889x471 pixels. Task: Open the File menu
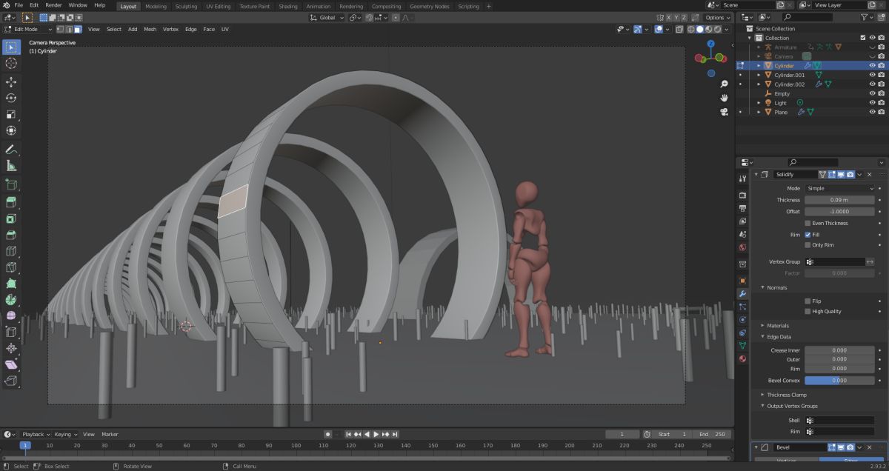click(x=18, y=5)
